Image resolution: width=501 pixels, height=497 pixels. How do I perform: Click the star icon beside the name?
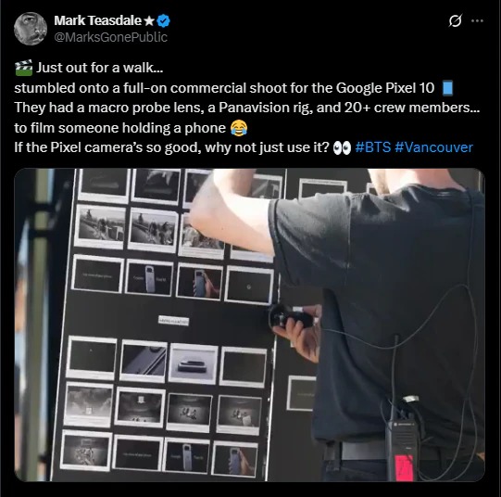[149, 21]
